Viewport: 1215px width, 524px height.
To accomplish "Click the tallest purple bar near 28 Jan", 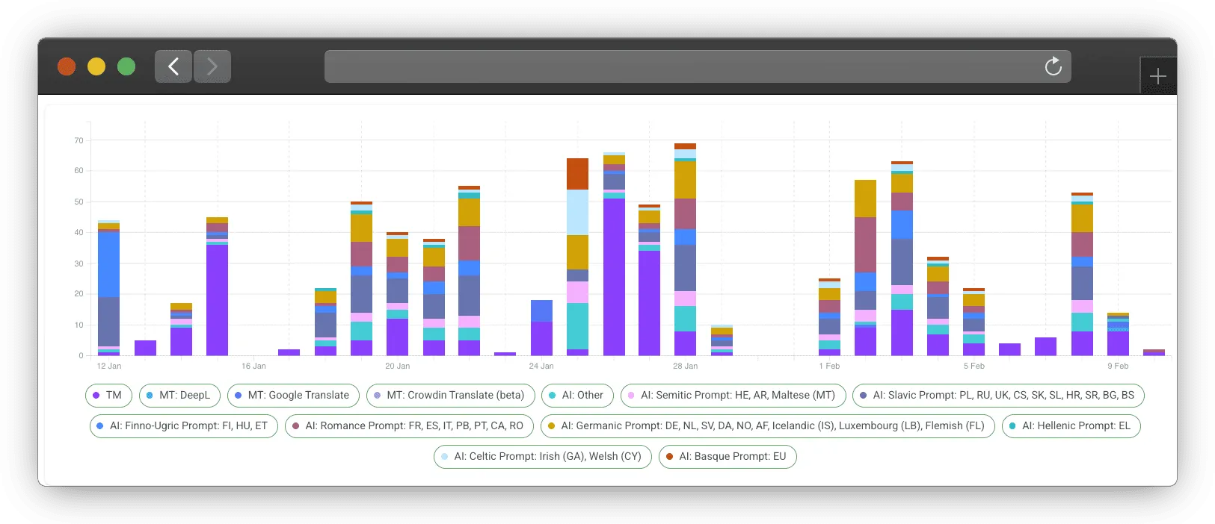I will tap(614, 276).
